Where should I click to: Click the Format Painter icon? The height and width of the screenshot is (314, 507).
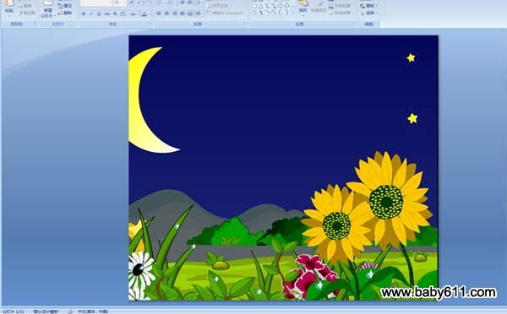coord(27,13)
